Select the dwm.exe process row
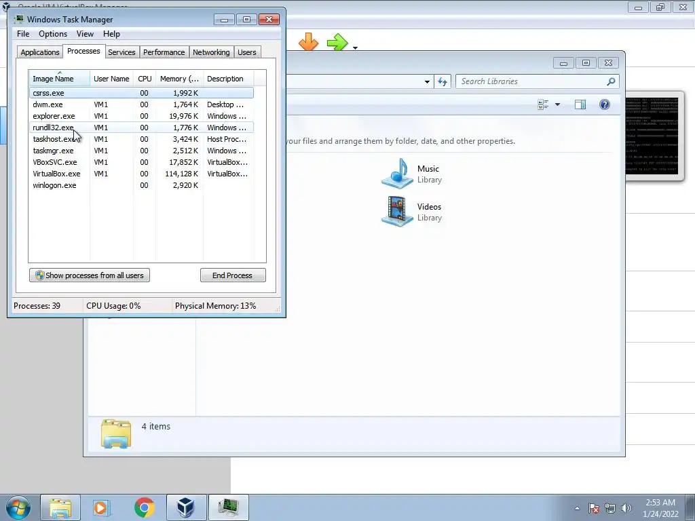Screen dimensions: 695x521 (x=141, y=104)
